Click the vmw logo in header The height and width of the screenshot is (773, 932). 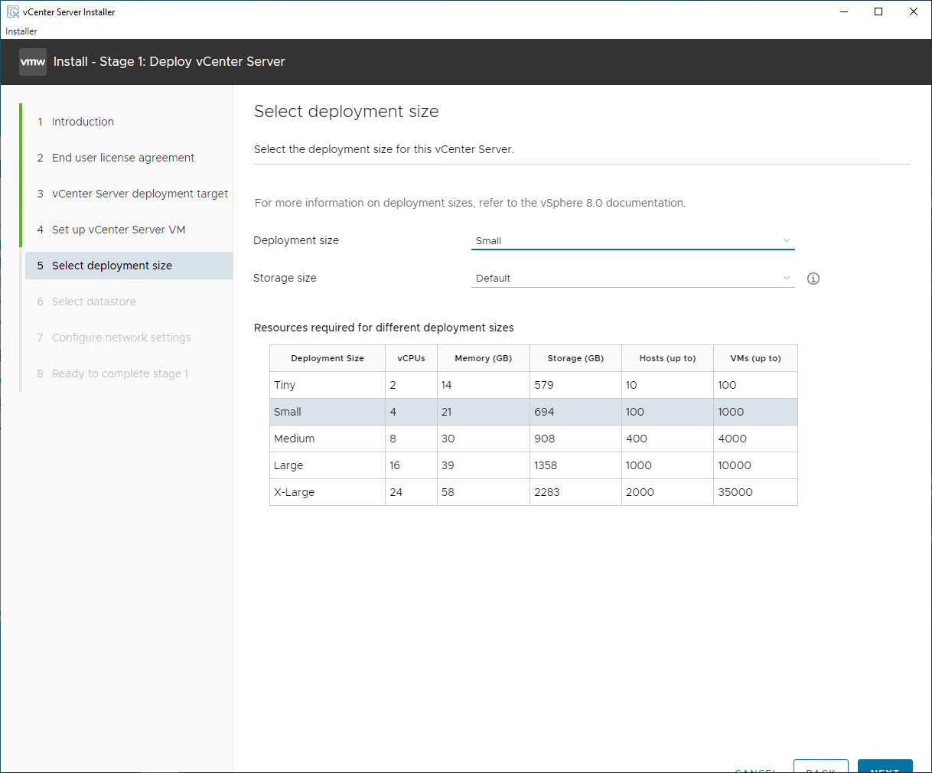click(33, 62)
